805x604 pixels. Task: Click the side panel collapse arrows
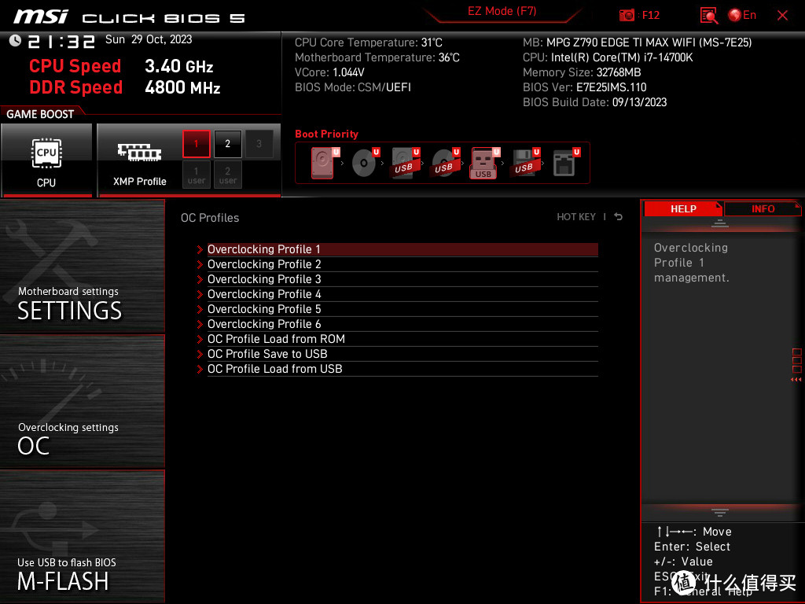796,380
